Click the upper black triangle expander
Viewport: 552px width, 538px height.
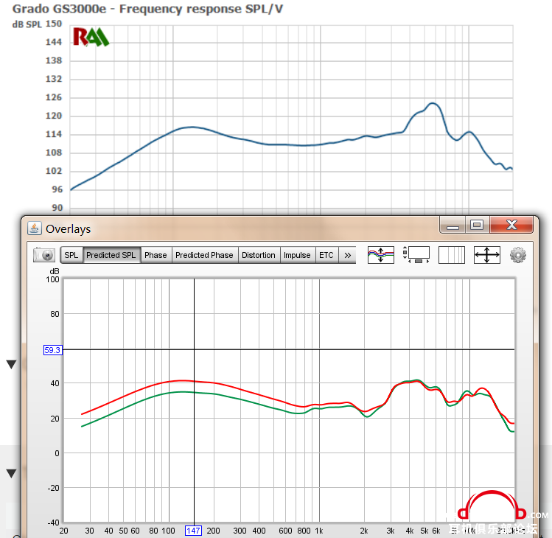[x=11, y=364]
